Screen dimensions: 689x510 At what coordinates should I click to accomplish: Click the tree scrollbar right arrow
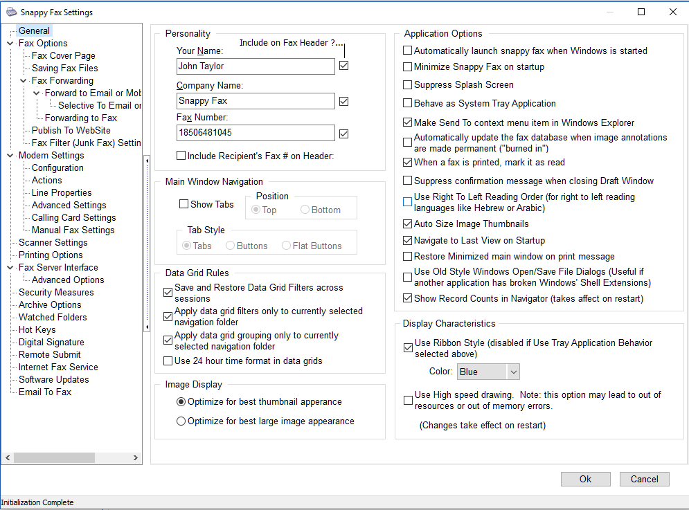click(x=136, y=457)
